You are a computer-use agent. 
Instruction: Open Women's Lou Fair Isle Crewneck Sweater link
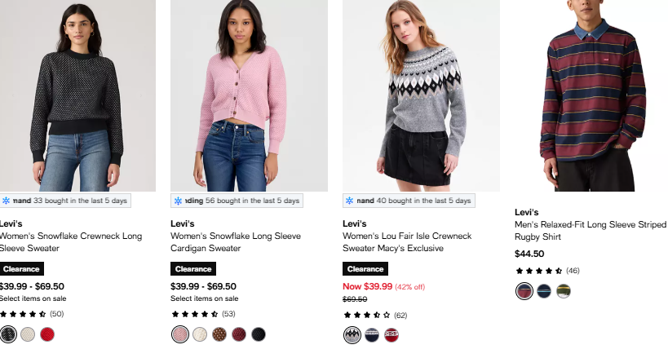[407, 242]
